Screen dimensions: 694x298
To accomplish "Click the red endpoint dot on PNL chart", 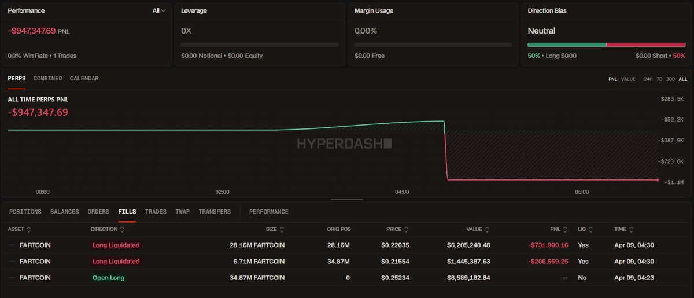I will point(658,180).
